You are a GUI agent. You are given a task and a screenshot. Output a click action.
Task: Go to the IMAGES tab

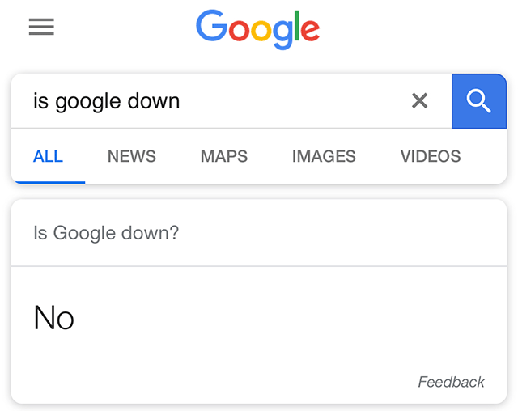[x=324, y=156]
